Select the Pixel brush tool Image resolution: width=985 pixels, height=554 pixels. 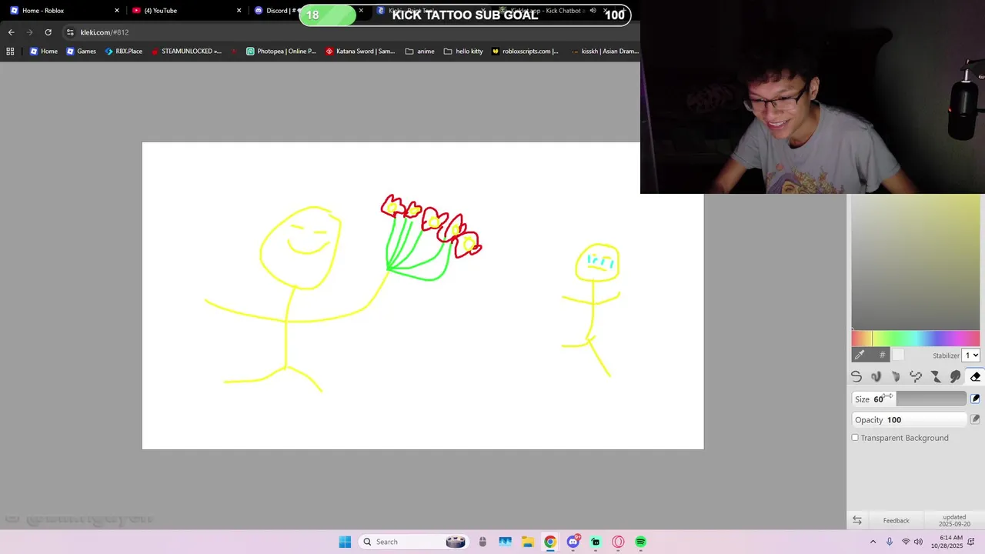point(916,376)
